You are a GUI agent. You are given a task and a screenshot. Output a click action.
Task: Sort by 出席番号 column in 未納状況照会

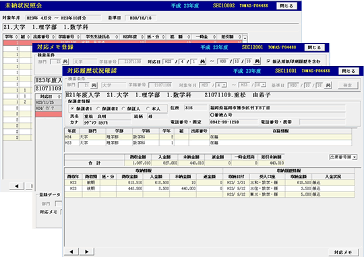(x=44, y=36)
